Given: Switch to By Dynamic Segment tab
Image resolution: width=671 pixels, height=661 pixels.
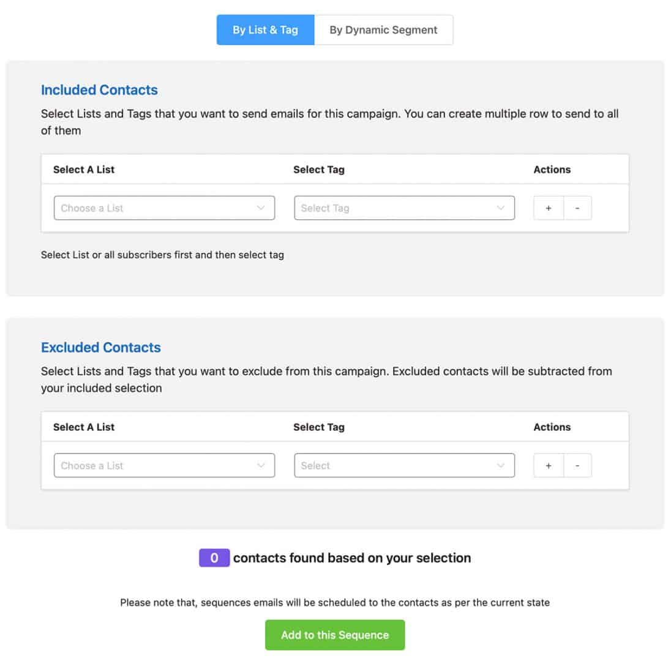Looking at the screenshot, I should 383,30.
